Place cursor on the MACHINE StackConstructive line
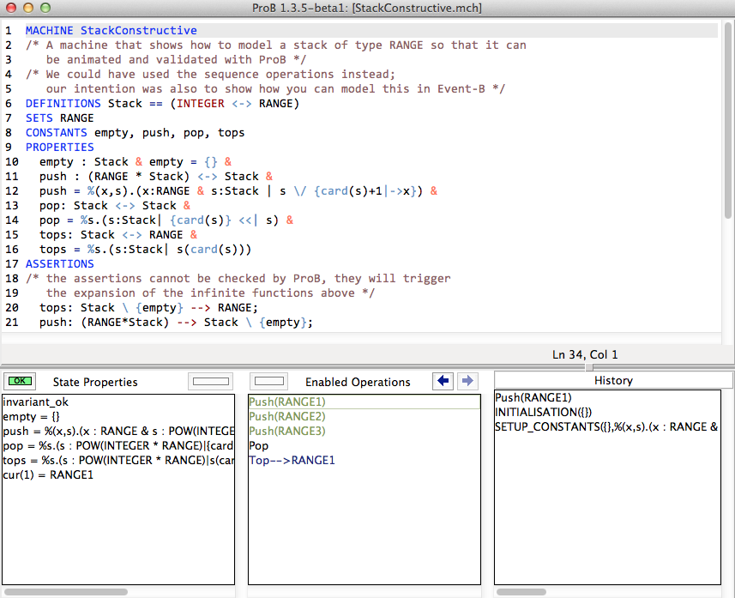 click(111, 31)
